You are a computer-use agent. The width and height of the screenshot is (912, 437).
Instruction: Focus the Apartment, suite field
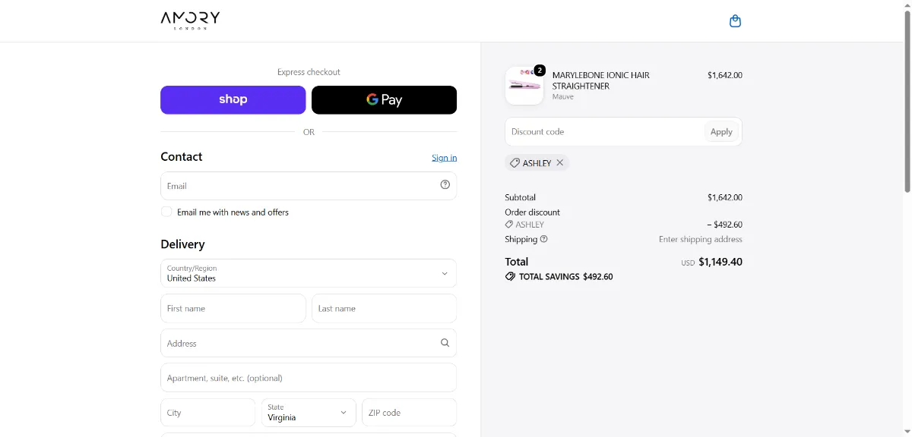(x=309, y=378)
